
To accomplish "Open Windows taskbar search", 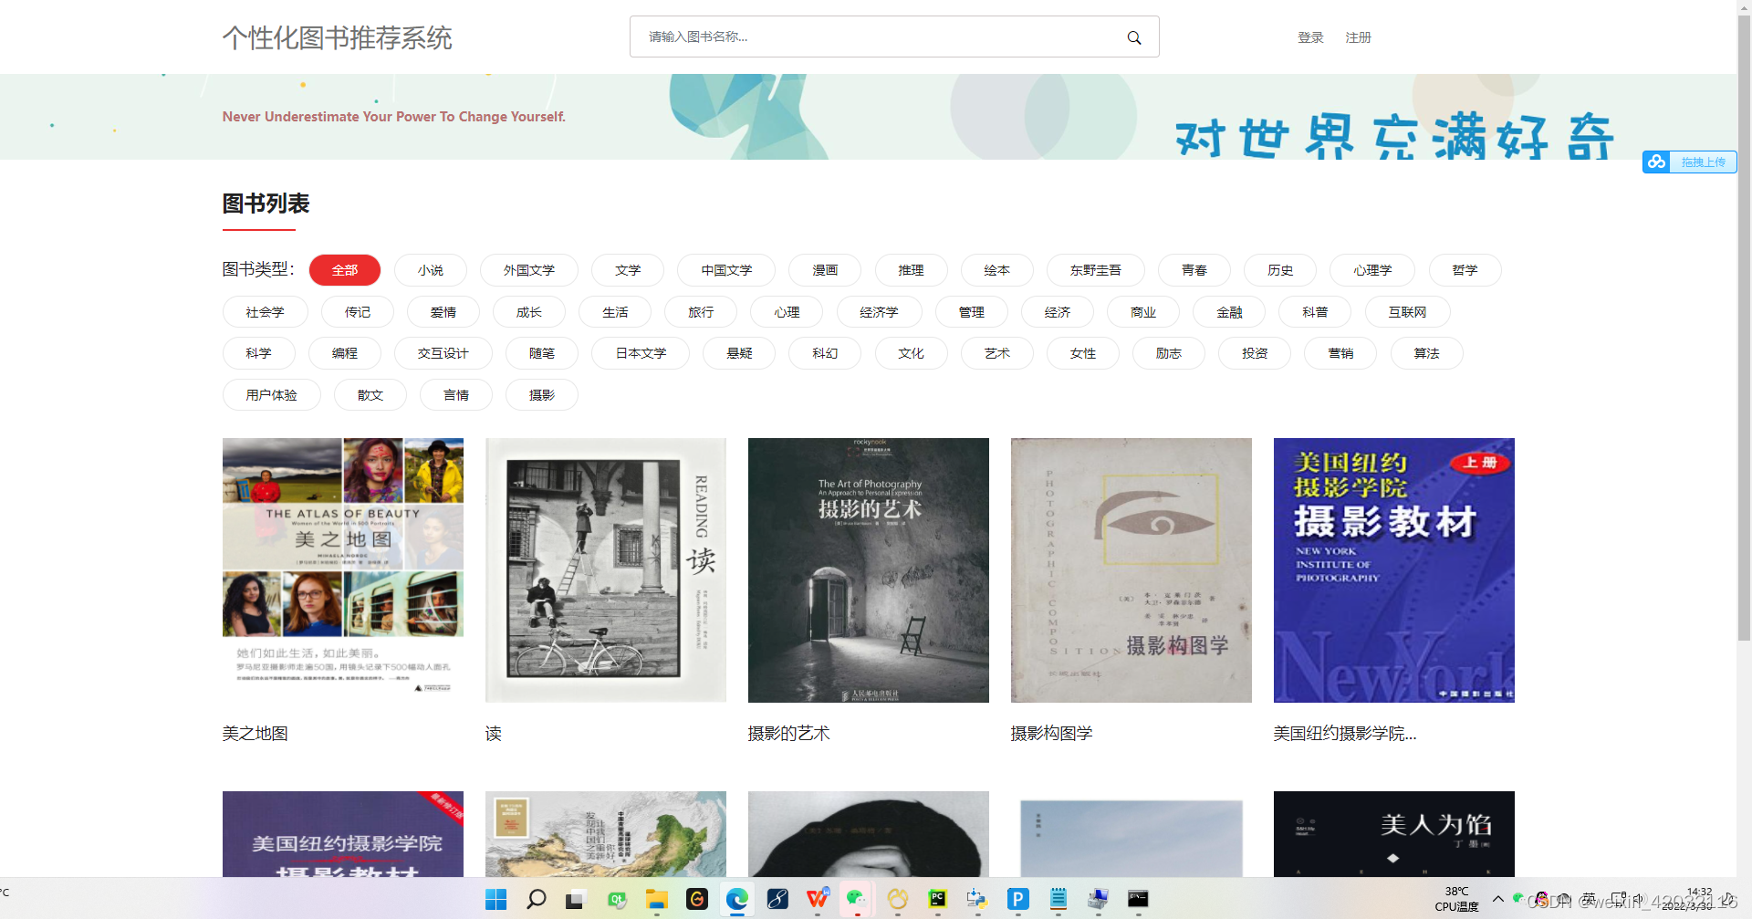I will (x=537, y=899).
